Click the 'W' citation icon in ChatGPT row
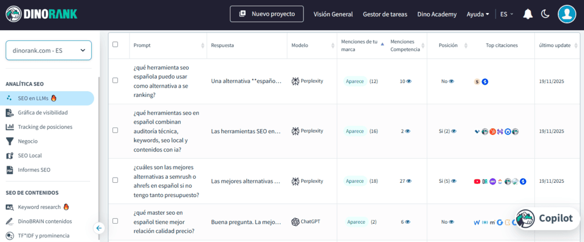The image size is (584, 242). (x=477, y=222)
